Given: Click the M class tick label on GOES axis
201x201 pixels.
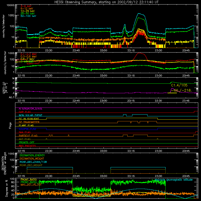Looking at the screenshot, I should [x=13, y=78].
